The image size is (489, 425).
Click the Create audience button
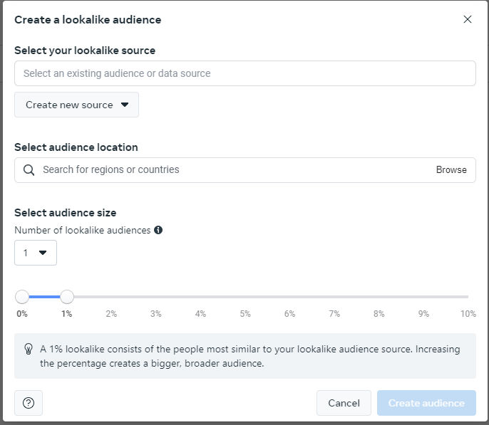[x=426, y=403]
